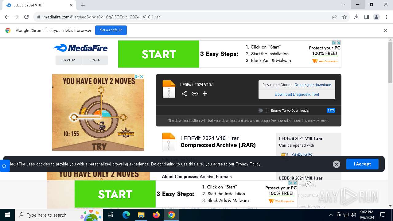393x221 pixels.
Task: Open the MediaFire logo home link
Action: (80, 48)
